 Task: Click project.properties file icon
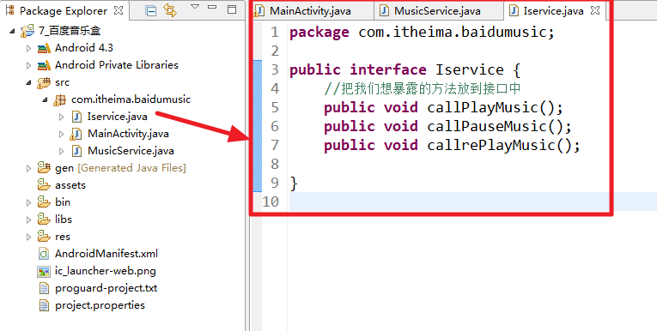pos(44,305)
